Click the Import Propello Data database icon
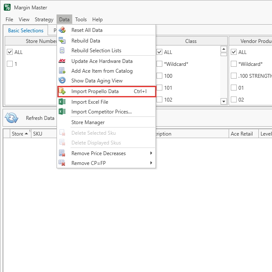272x272 pixels. click(62, 91)
